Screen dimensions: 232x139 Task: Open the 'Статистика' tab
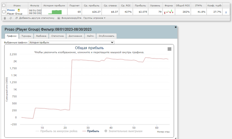pyautogui.click(x=57, y=36)
